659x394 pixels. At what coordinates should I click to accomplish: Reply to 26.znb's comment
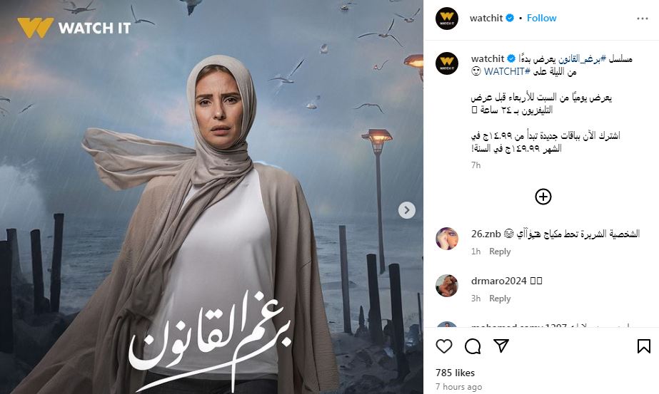500,252
